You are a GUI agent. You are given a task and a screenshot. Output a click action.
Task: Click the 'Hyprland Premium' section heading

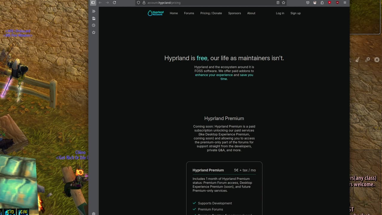coord(224,119)
